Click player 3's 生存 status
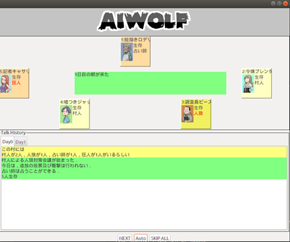 point(198,108)
